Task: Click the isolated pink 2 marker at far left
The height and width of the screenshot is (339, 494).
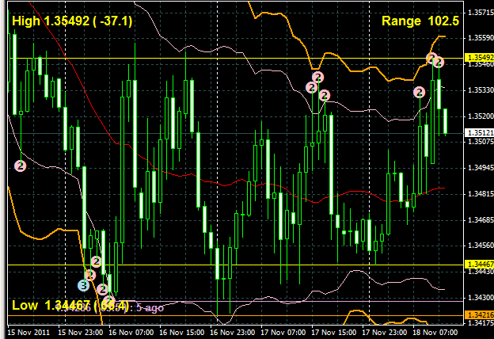Action: [21, 166]
